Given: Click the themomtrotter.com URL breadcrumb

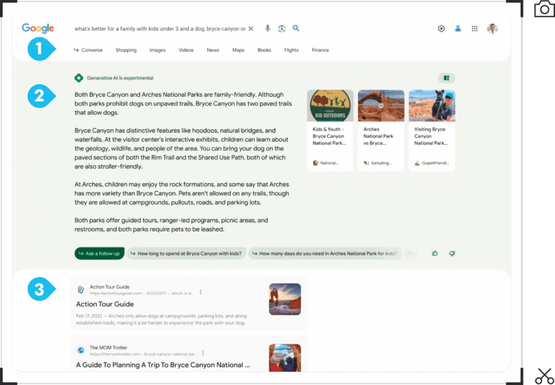Looking at the screenshot, I should point(143,354).
